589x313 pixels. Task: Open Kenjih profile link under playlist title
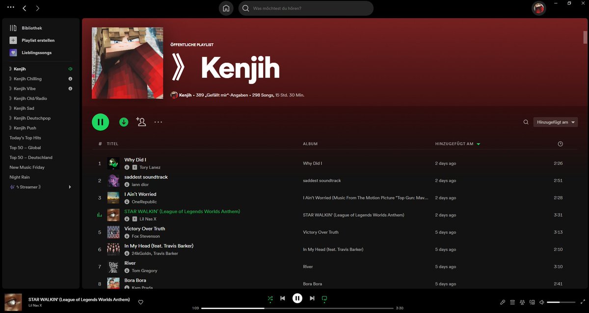(185, 95)
